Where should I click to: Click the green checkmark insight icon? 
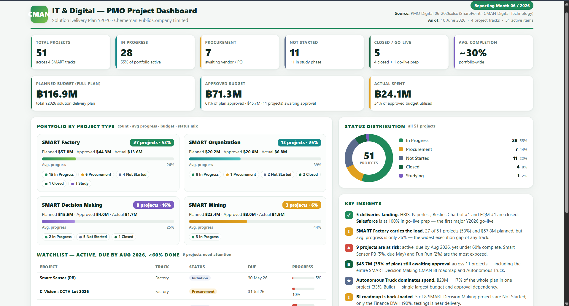tap(349, 215)
